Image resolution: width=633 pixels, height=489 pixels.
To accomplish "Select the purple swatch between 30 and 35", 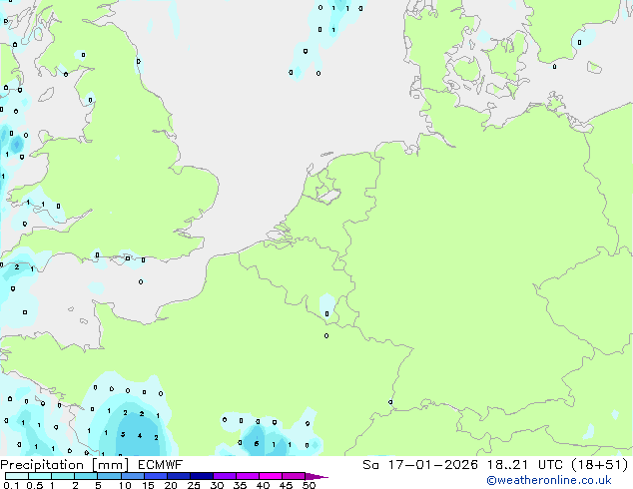I will point(224,476).
